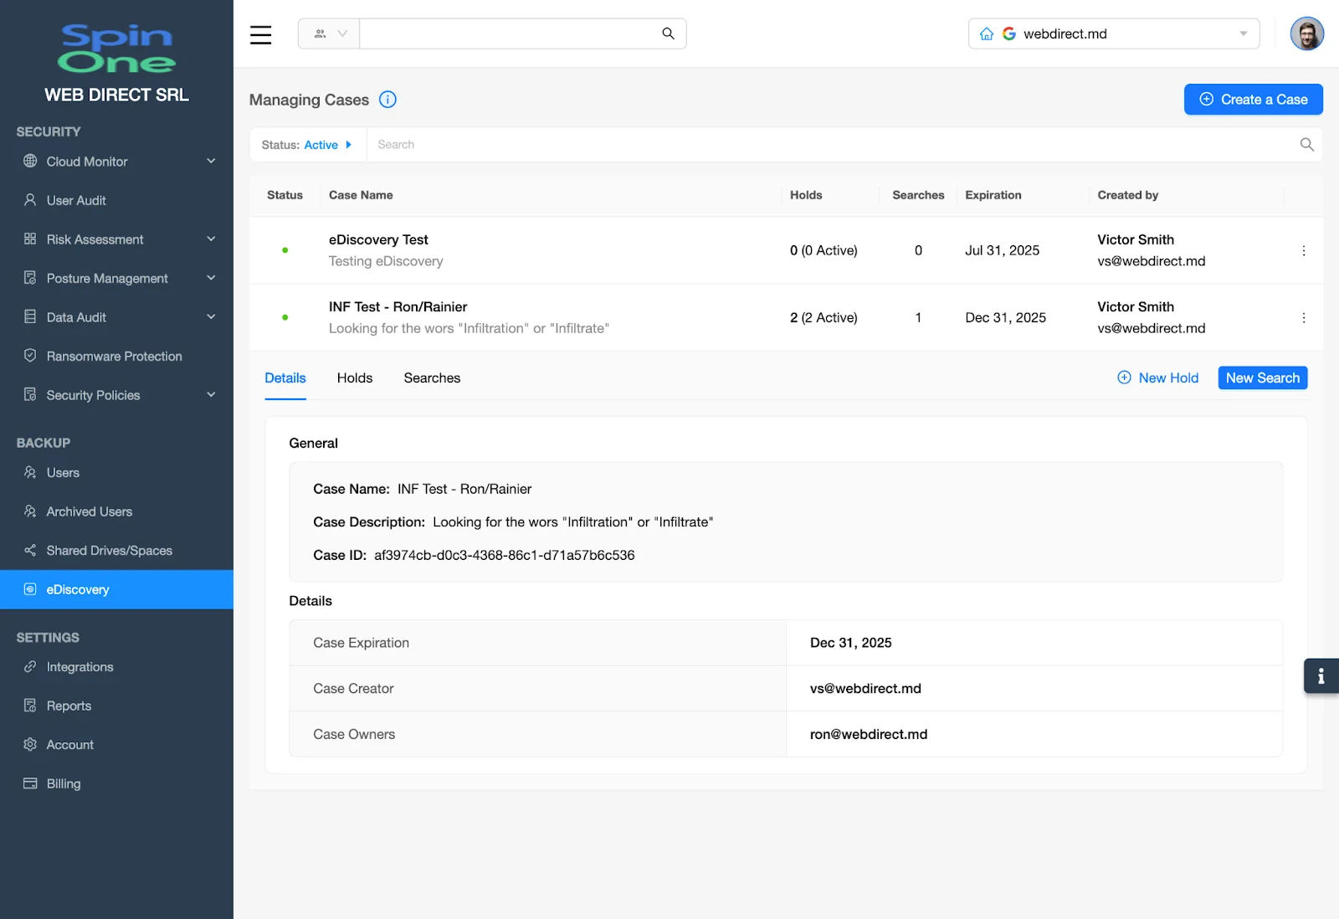Click the New Search button
Screen dimensions: 1339x919
tap(1262, 377)
